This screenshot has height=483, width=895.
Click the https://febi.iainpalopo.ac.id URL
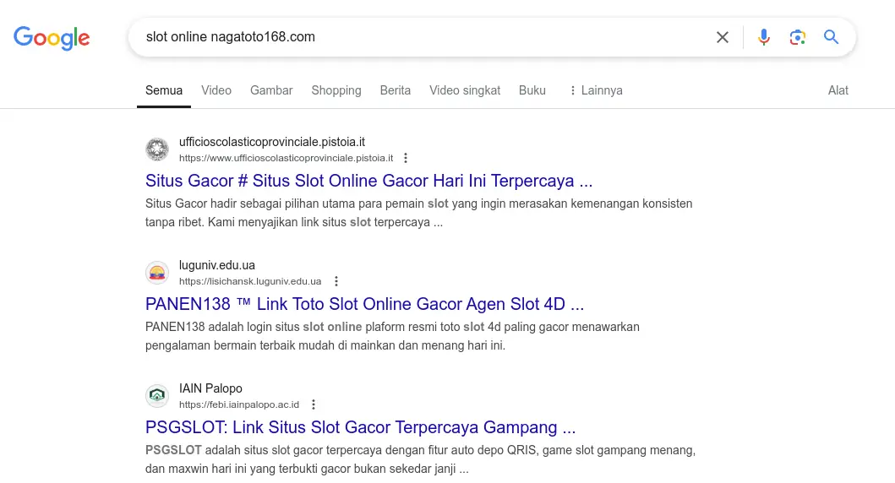point(238,404)
